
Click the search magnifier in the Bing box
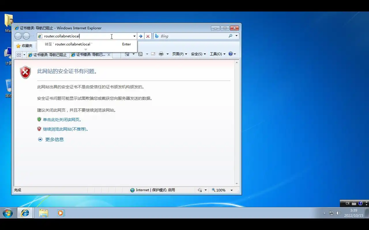230,36
